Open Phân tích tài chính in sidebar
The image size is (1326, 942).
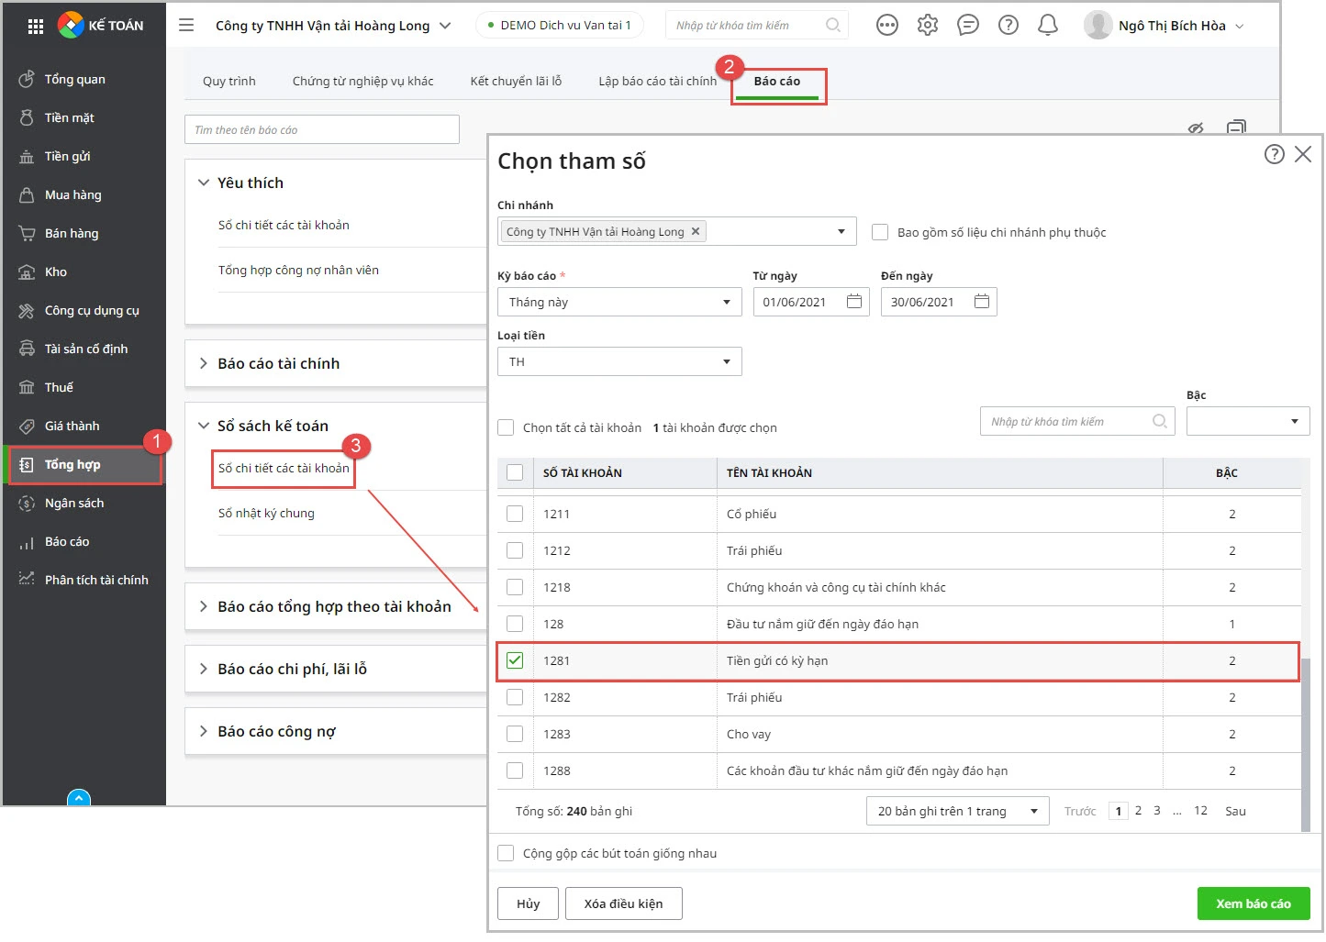coord(96,581)
